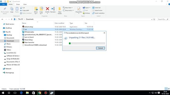Open Google Chrome from taskbar
The height and width of the screenshot is (95, 170).
coord(40,93)
